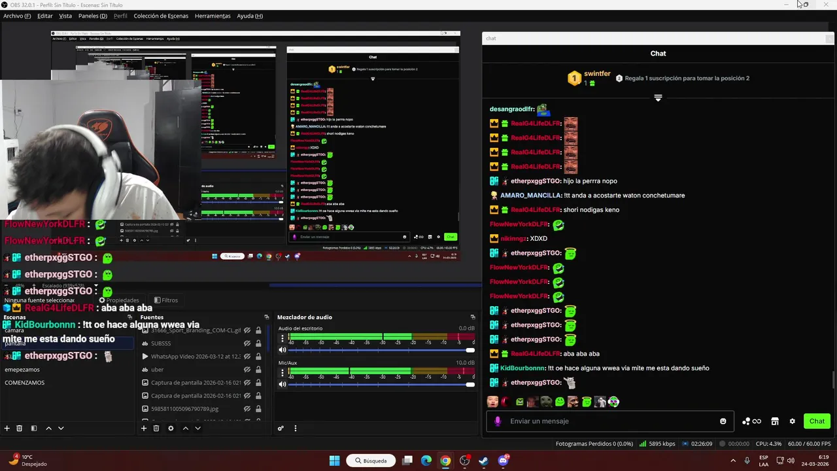The width and height of the screenshot is (837, 471).
Task: Click the purple microphone icon in chat input
Action: (498, 421)
